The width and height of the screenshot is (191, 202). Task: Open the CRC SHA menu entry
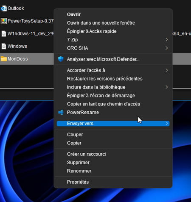[x=113, y=48]
